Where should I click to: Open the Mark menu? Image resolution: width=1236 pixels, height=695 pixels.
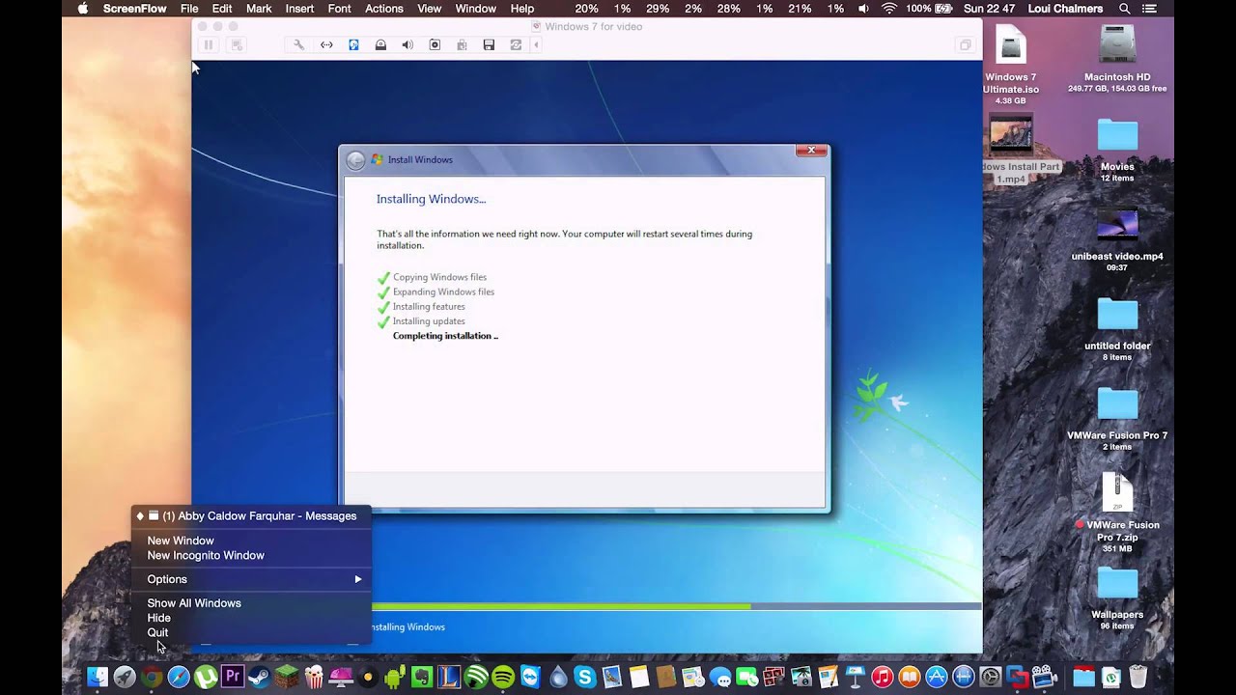tap(259, 9)
